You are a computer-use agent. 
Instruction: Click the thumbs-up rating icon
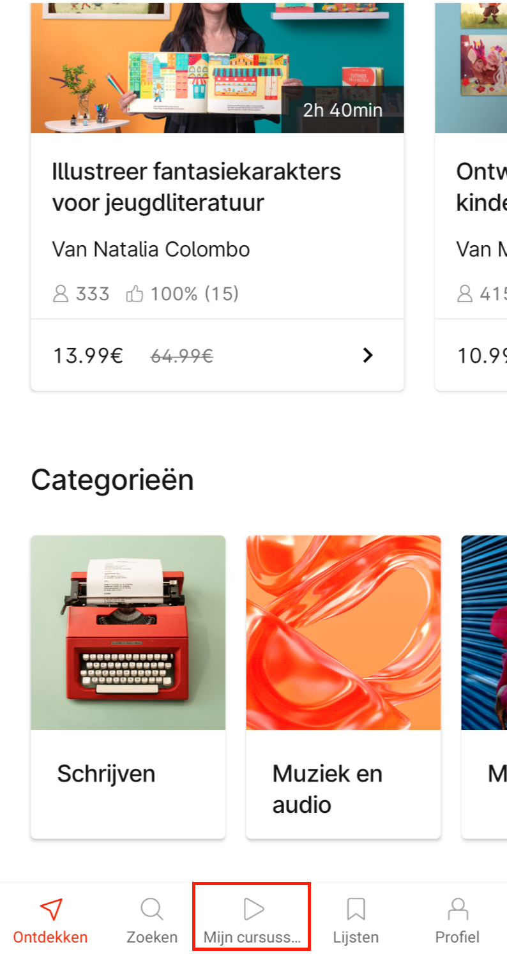click(135, 292)
